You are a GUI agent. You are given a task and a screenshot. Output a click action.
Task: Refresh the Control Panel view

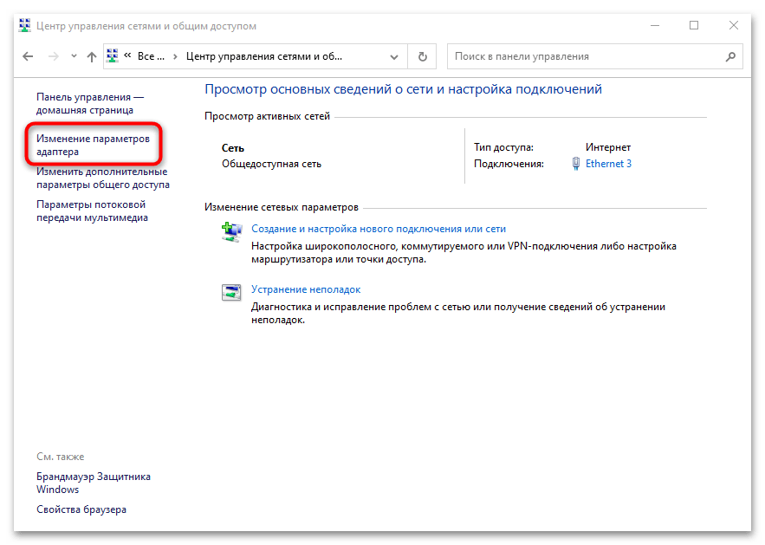(422, 56)
